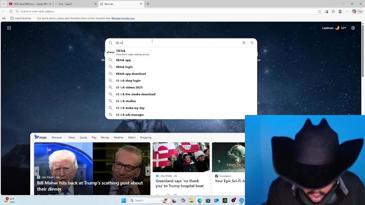This screenshot has width=365, height=205.
Task: Choose the 'tik tok shop login' suggestion
Action: point(181,81)
